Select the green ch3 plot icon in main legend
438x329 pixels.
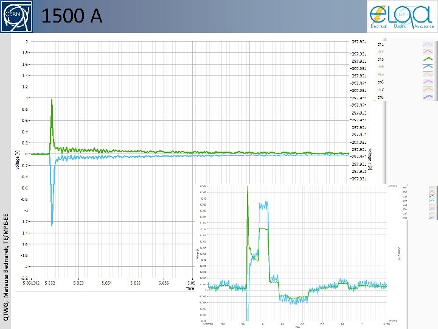(x=428, y=59)
